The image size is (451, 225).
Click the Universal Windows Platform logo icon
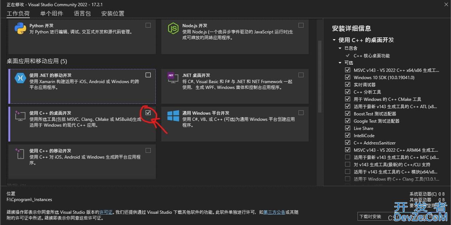click(173, 116)
